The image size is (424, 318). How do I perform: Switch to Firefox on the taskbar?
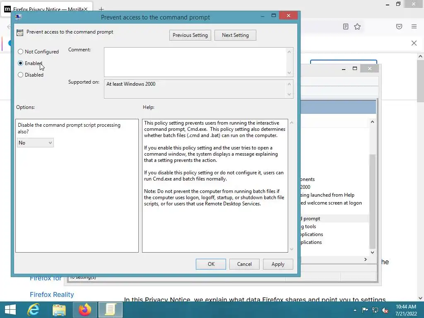[x=84, y=310]
